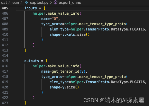Click type_proto parameter on line 418
149x106 pixels.
52,77
